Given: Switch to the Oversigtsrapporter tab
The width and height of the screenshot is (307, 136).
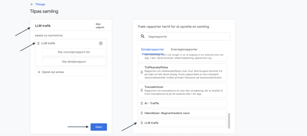Looking at the screenshot, I should coord(184,49).
